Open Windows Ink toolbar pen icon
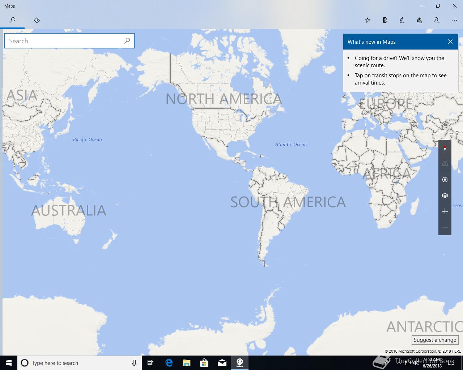Image resolution: width=463 pixels, height=370 pixels. (x=402, y=20)
